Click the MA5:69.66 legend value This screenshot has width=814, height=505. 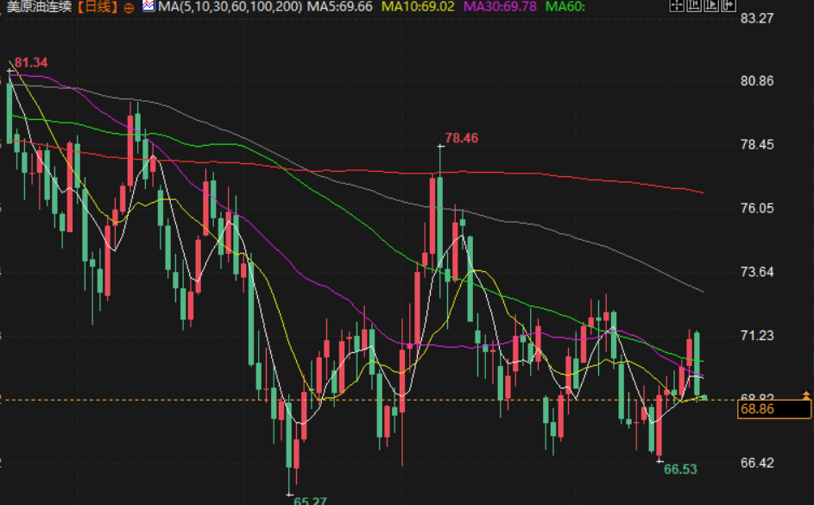coord(339,7)
